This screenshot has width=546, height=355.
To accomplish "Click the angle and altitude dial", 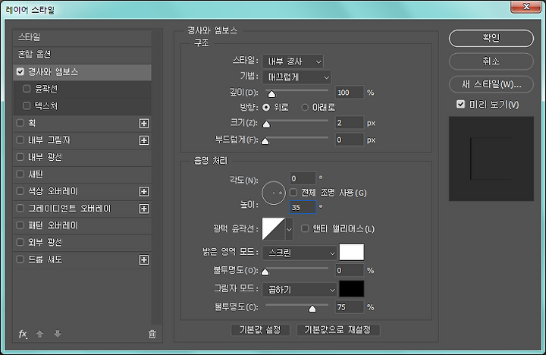I will click(274, 193).
